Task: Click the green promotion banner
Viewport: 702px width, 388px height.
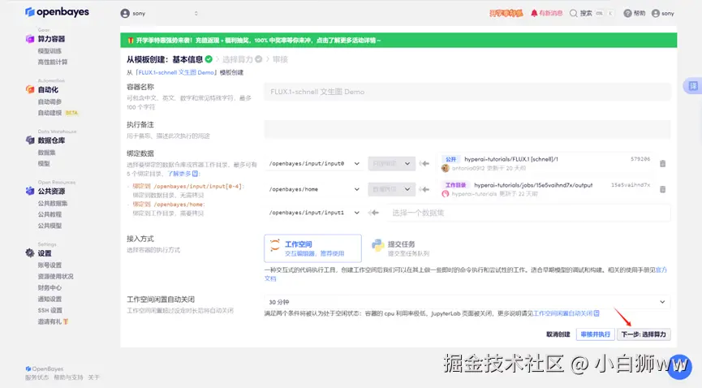Action: pyautogui.click(x=398, y=41)
